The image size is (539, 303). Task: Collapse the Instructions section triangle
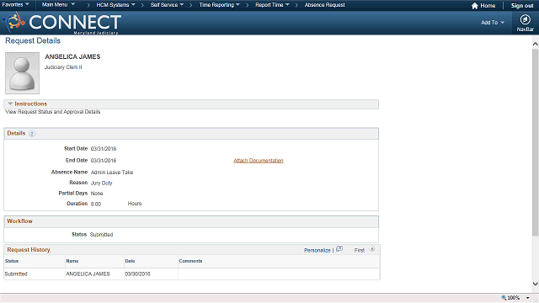tap(10, 104)
